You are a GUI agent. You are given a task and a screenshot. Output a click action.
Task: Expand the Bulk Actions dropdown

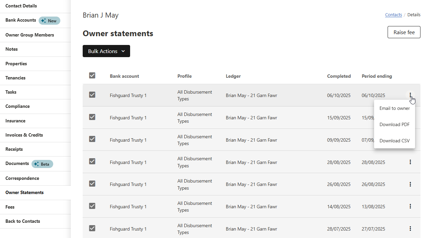tap(106, 51)
